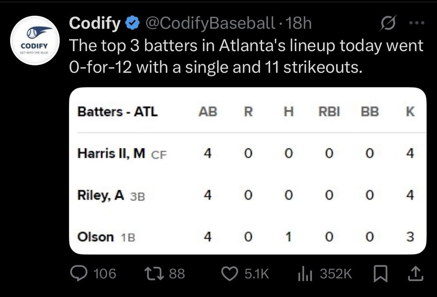Open the @CodifyBaseball handle link
This screenshot has width=437, height=297.
pos(211,23)
